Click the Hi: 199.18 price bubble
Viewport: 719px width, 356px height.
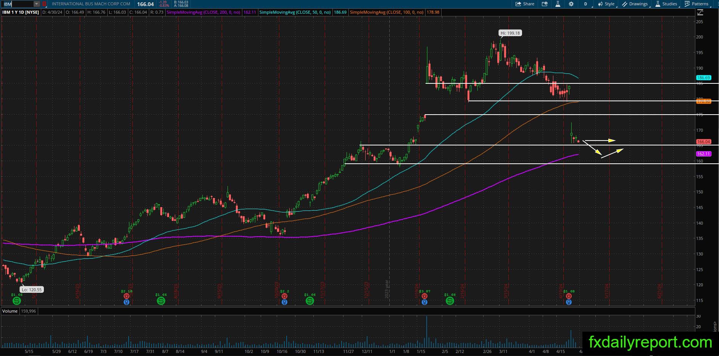(510, 33)
